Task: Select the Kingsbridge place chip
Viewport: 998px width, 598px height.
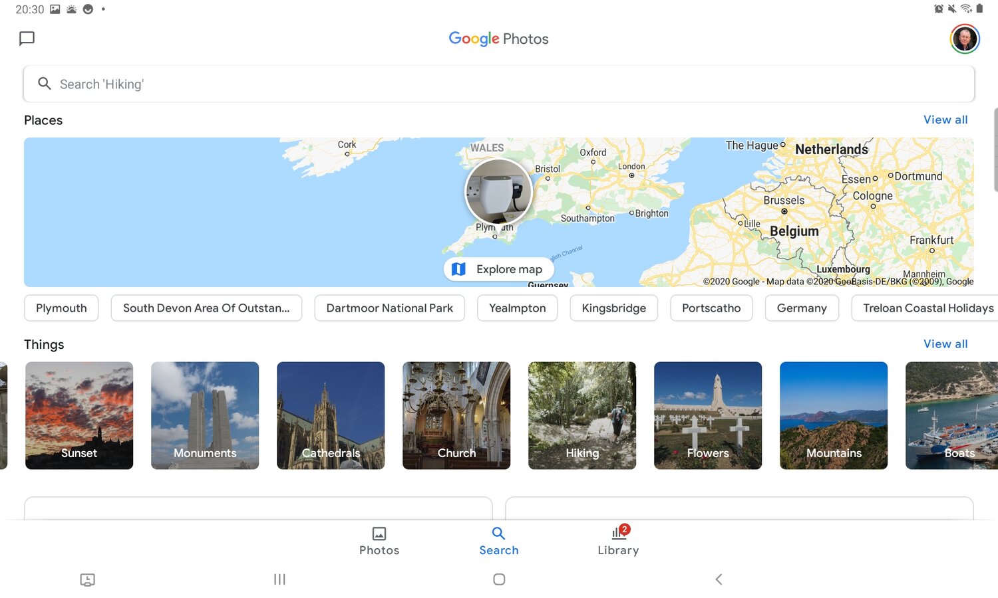Action: tap(613, 308)
